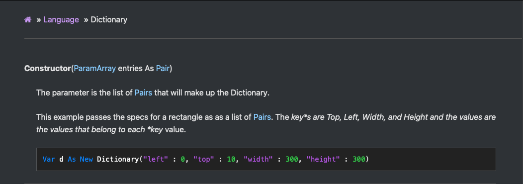Select the Dictionary breadcrumb item

(x=109, y=20)
